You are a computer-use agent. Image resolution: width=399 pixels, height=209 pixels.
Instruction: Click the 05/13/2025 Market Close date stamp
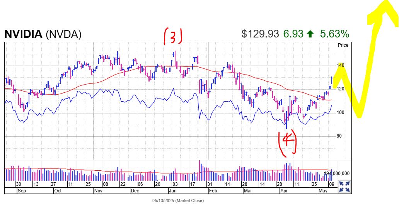tap(178, 201)
